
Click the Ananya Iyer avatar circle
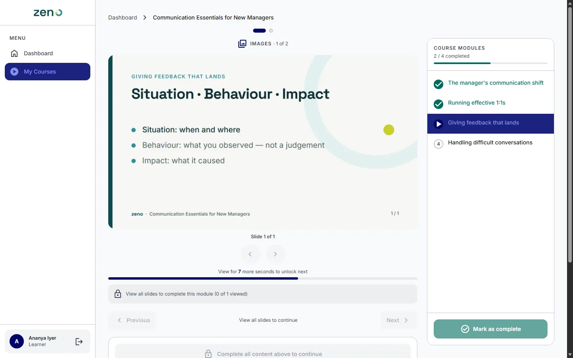[17, 341]
